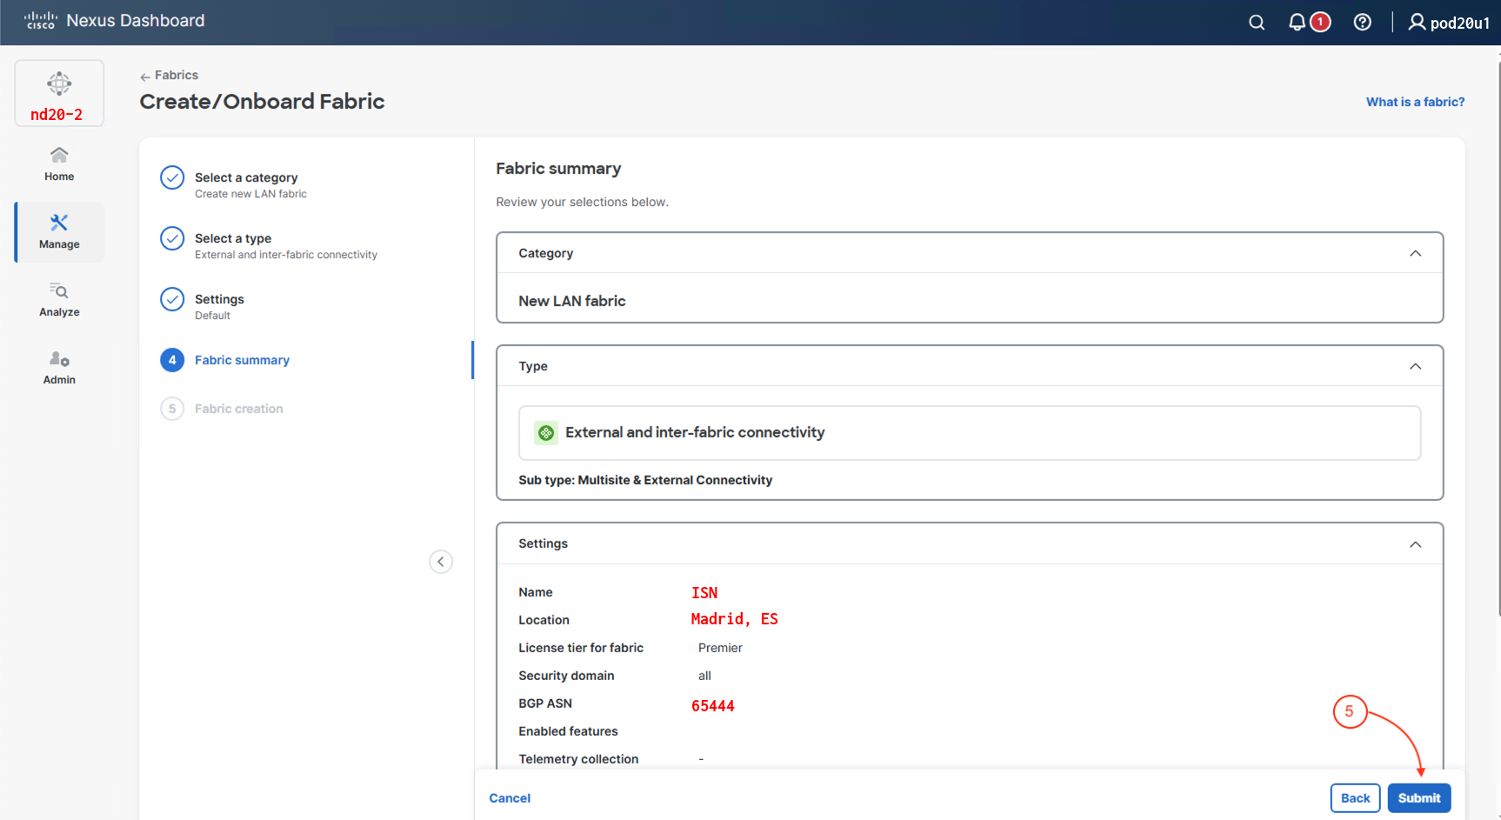Open the search magnifier icon
This screenshot has height=820, width=1501.
pyautogui.click(x=1257, y=23)
